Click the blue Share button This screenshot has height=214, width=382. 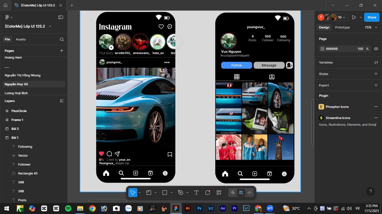[x=372, y=17]
